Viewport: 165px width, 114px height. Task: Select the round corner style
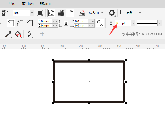(x=11, y=23)
